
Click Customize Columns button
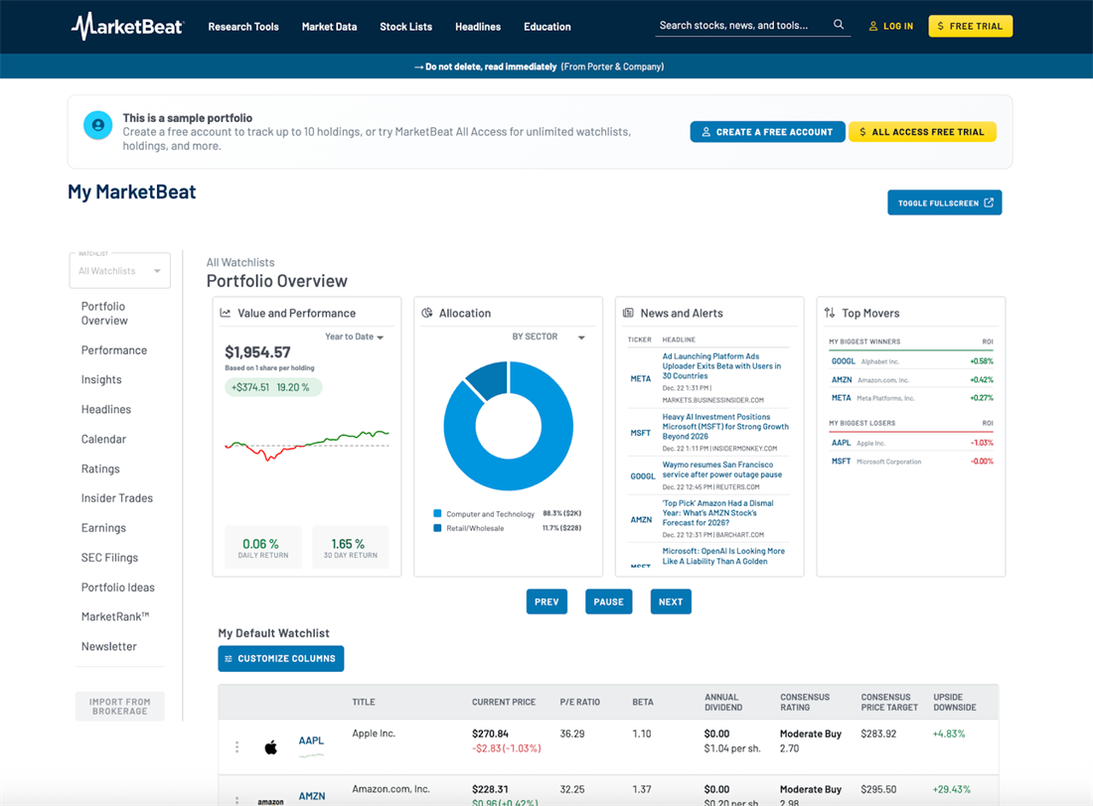(x=281, y=658)
